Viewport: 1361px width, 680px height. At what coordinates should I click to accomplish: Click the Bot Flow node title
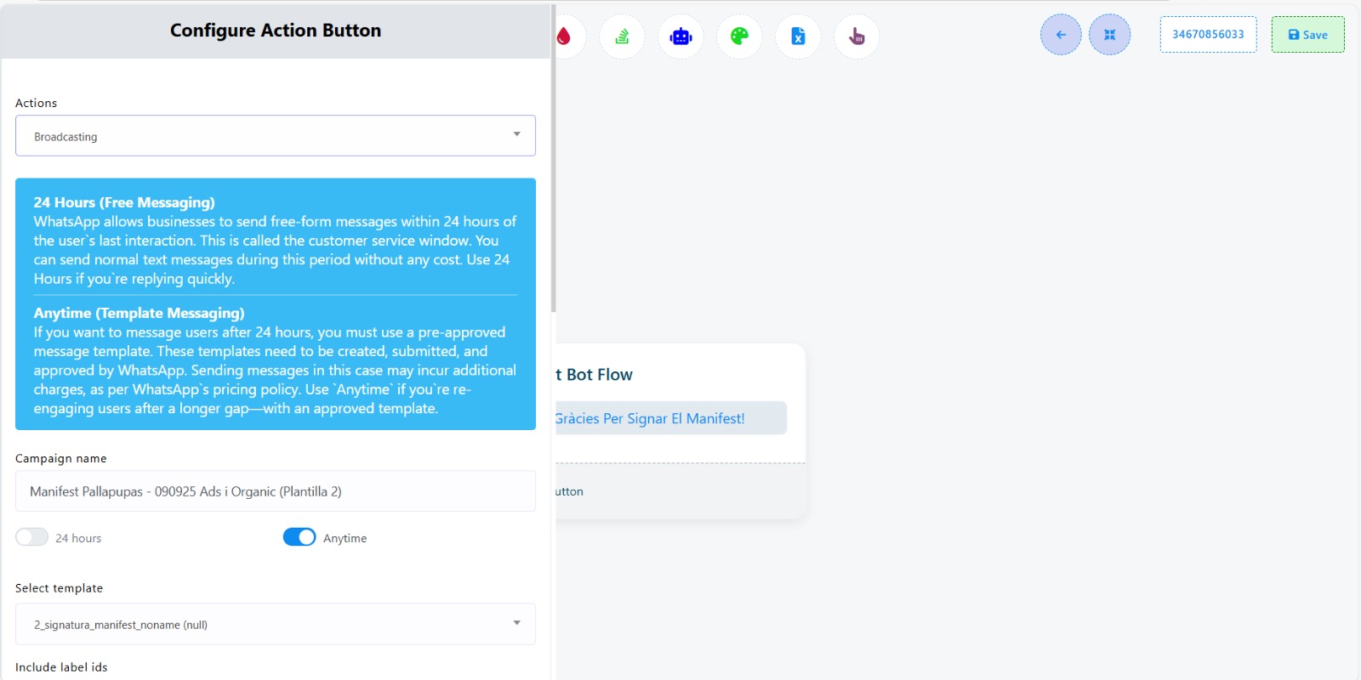coord(595,375)
